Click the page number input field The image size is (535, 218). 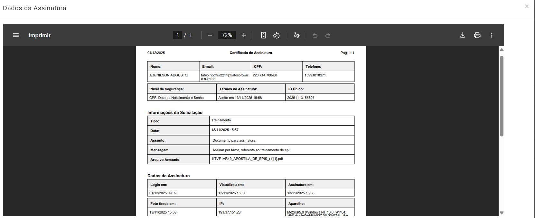pos(177,35)
